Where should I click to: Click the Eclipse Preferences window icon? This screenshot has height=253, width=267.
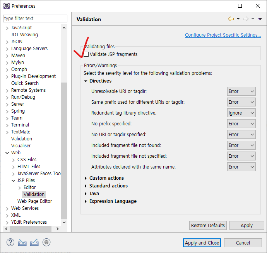[x=7, y=6]
